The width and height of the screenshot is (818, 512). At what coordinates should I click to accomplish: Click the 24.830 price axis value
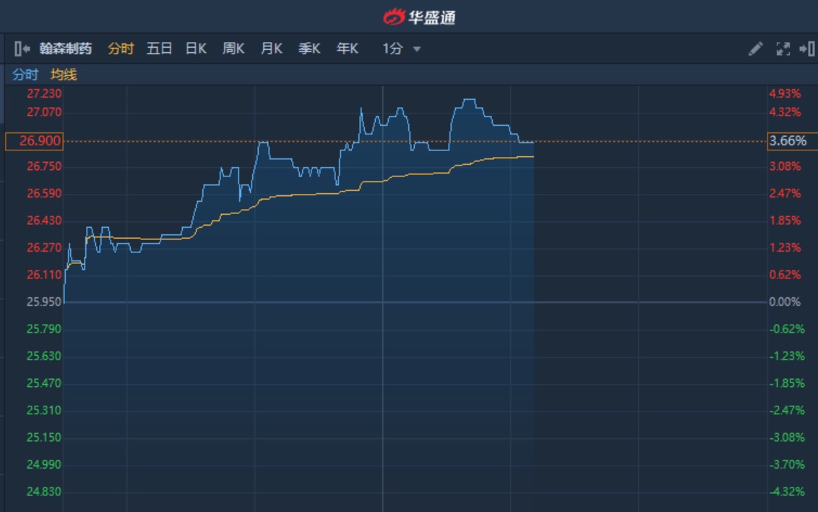[x=44, y=492]
